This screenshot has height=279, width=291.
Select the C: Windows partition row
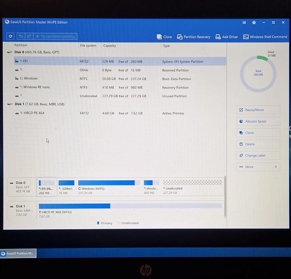116,78
